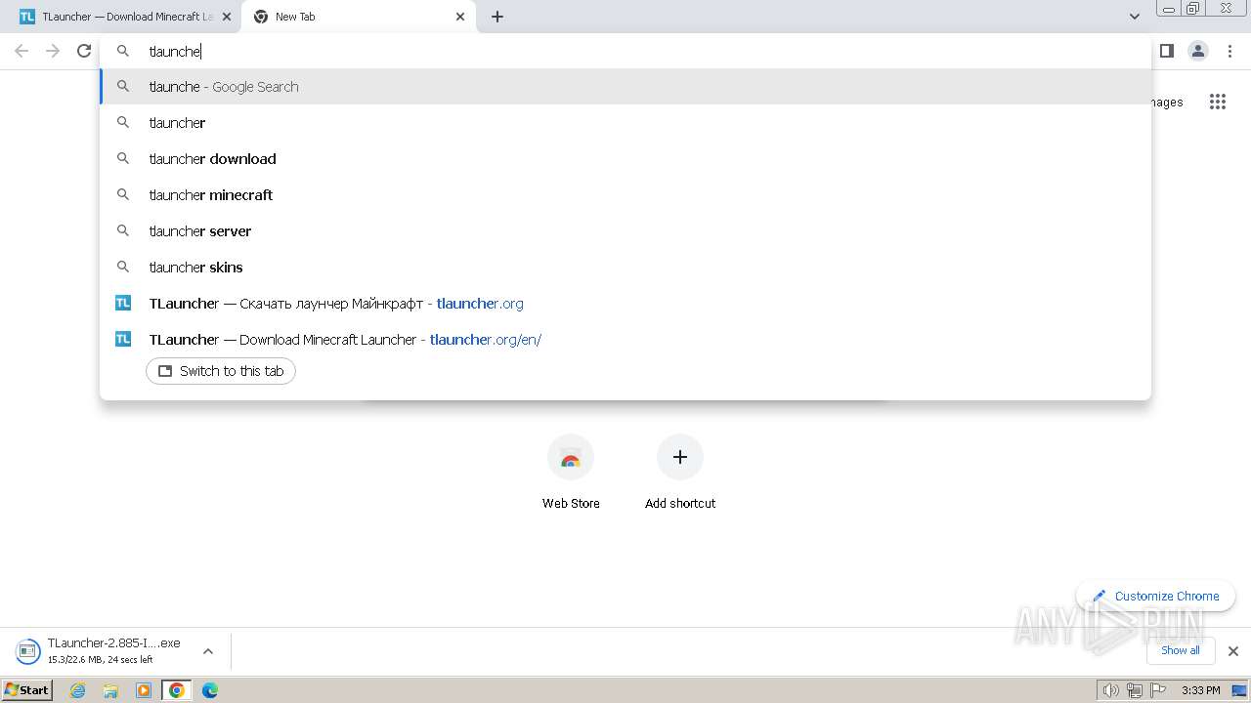Viewport: 1251px width, 703px height.
Task: Open the Action Center flag tray icon
Action: (1158, 690)
